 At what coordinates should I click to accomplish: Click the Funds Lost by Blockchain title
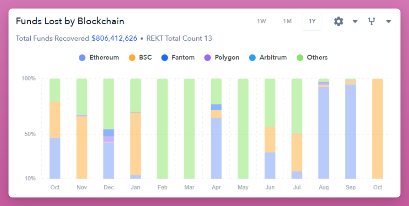click(70, 21)
